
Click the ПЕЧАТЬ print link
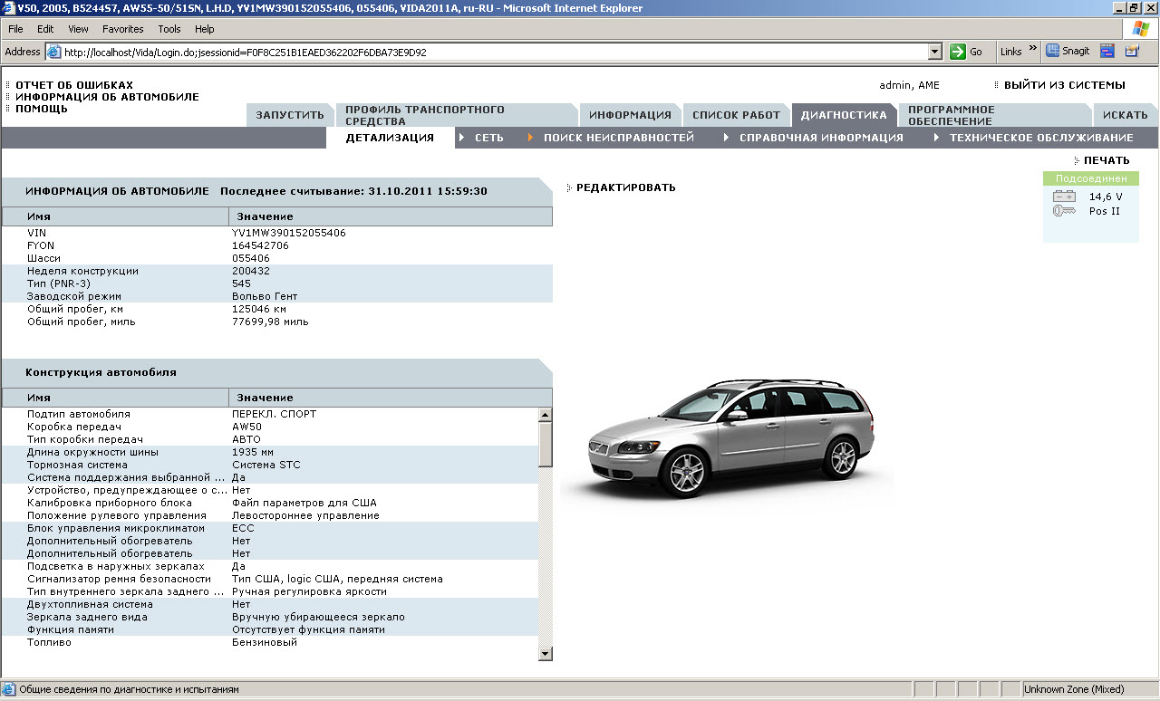(x=1107, y=160)
